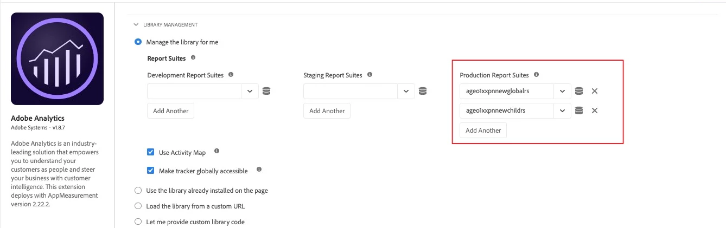Open the Staging Report Suites dropdown
The width and height of the screenshot is (726, 228).
pos(406,91)
